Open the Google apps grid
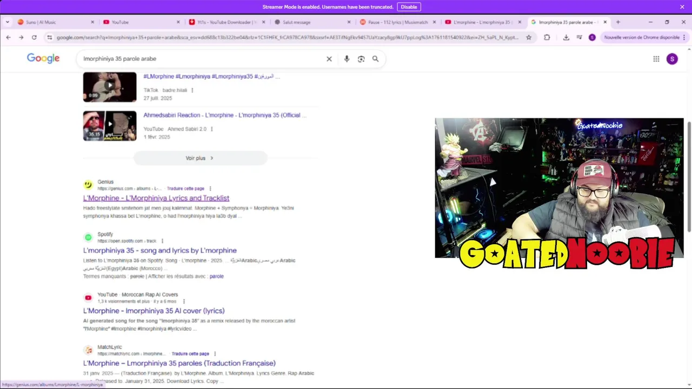Screen dimensions: 692x389 [656, 59]
